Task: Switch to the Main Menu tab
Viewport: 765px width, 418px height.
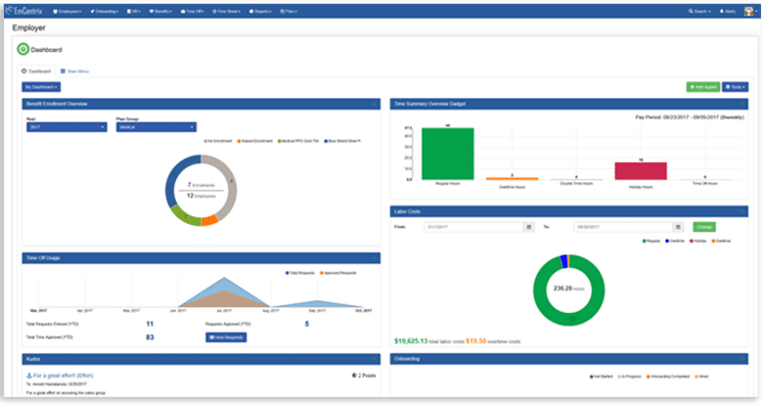Action: tap(75, 71)
